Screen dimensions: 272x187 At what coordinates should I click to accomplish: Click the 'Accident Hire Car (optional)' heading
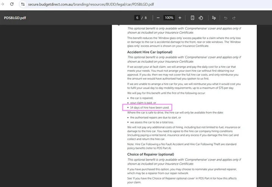150,52
